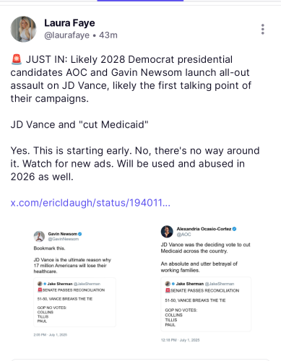This screenshot has height=361, width=281.
Task: Select the active tab indicator at top
Action: coord(140,1)
